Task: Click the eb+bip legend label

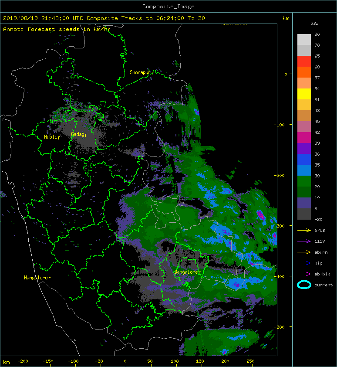Action: click(322, 274)
